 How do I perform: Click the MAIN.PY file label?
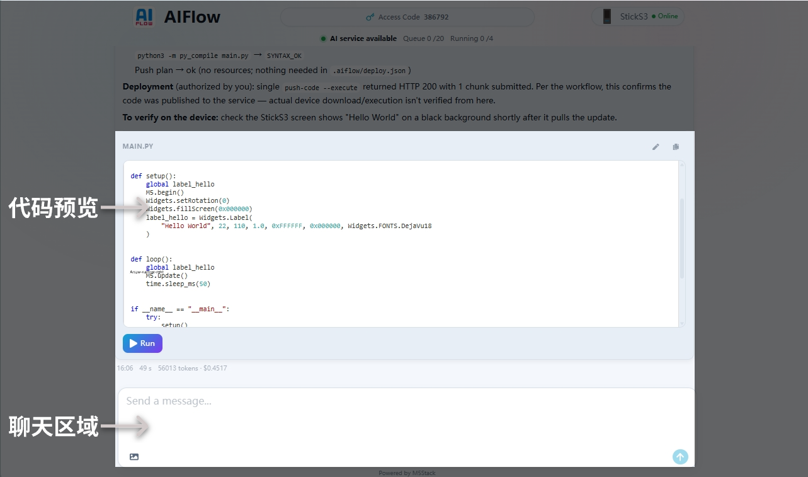pyautogui.click(x=138, y=146)
